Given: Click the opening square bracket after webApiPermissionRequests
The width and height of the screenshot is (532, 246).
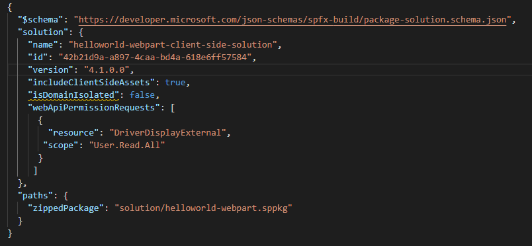Looking at the screenshot, I should (x=173, y=108).
